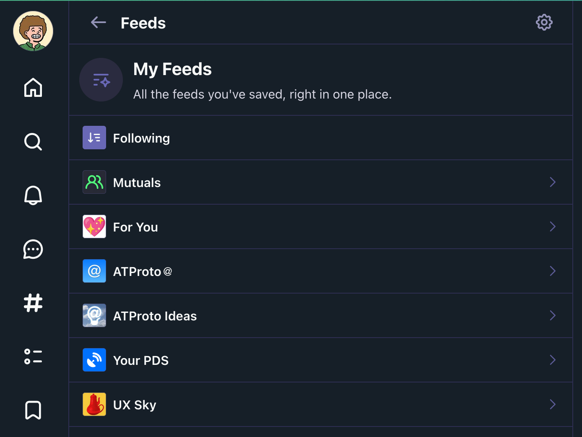Expand the ATProto Ideas chevron

pyautogui.click(x=552, y=315)
